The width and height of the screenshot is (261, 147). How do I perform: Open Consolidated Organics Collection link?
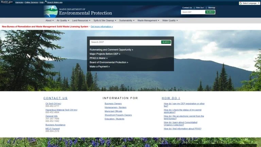pos(180,124)
